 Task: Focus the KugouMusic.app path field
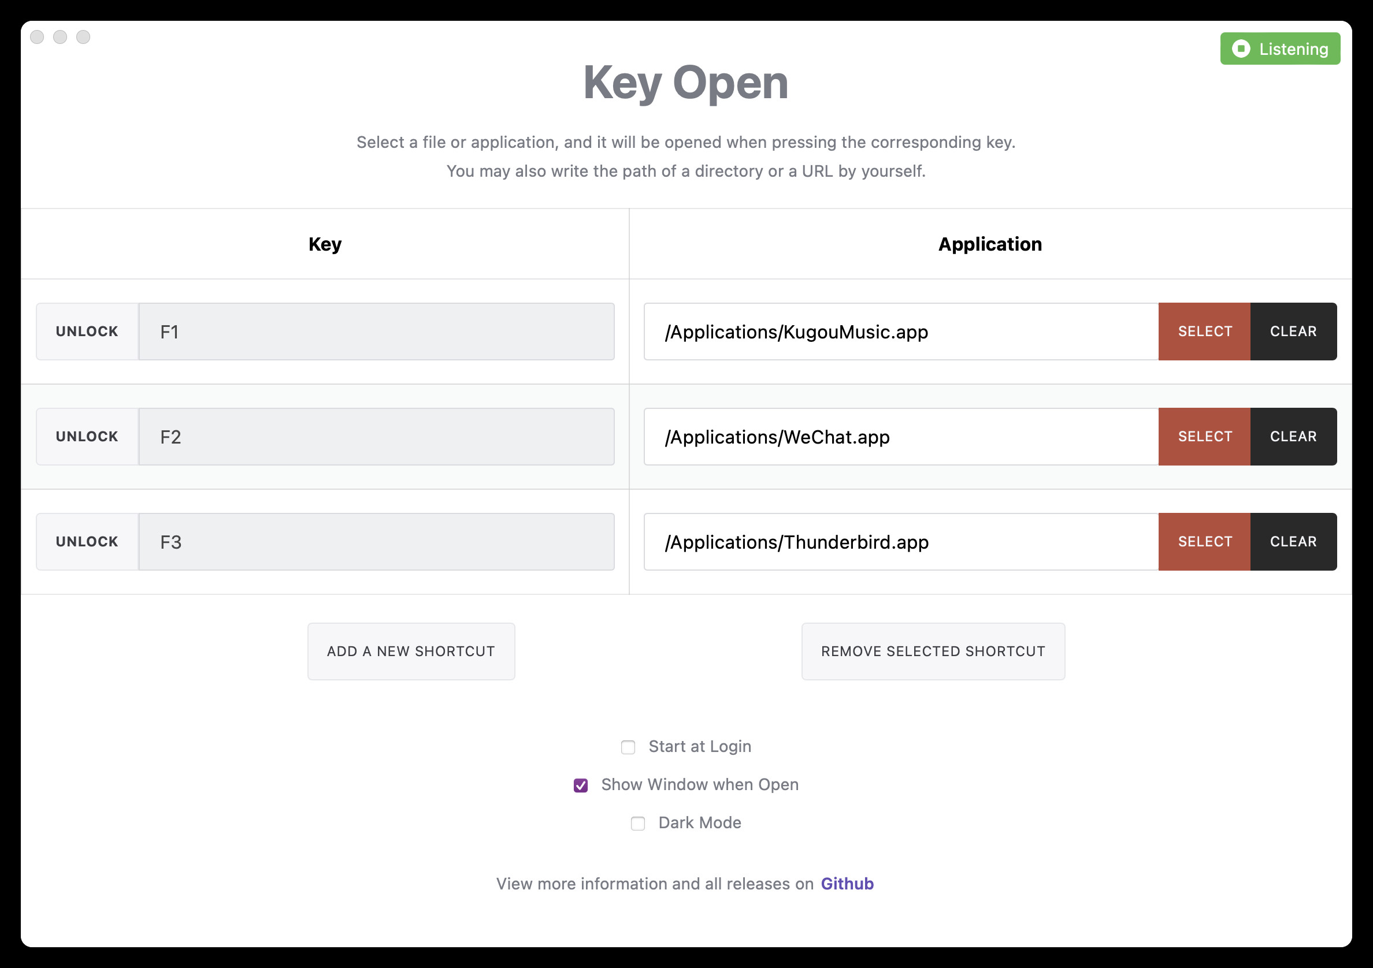coord(901,332)
